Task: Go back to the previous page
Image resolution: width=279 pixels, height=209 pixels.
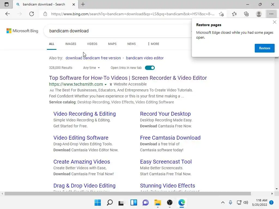Action: tap(7, 14)
